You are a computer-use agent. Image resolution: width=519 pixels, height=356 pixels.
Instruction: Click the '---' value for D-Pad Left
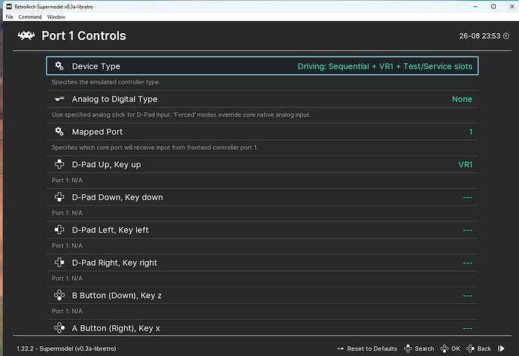tap(467, 230)
